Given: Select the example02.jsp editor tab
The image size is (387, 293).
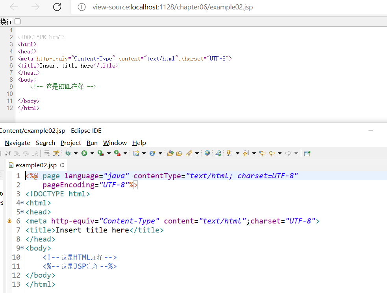Looking at the screenshot, I should [x=36, y=165].
